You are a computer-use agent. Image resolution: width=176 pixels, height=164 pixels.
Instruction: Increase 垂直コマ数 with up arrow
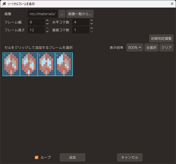(92, 28)
